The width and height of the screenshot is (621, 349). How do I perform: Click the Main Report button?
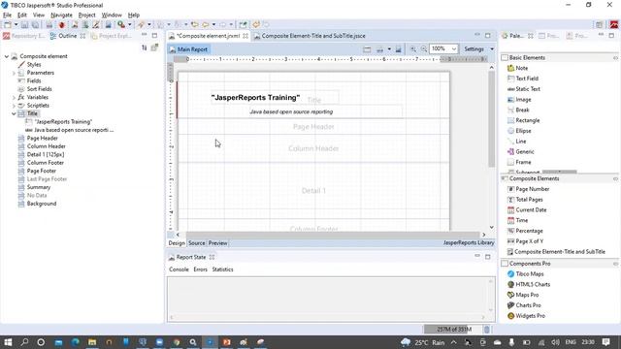(x=188, y=49)
